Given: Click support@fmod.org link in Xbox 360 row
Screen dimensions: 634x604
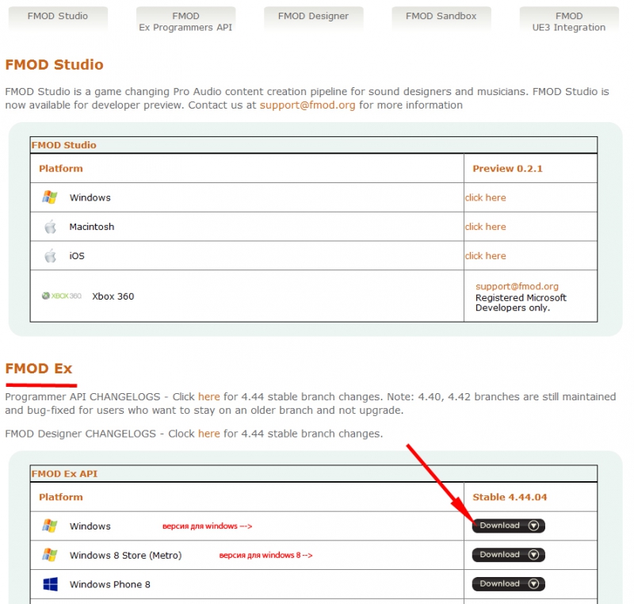Looking at the screenshot, I should pos(517,286).
